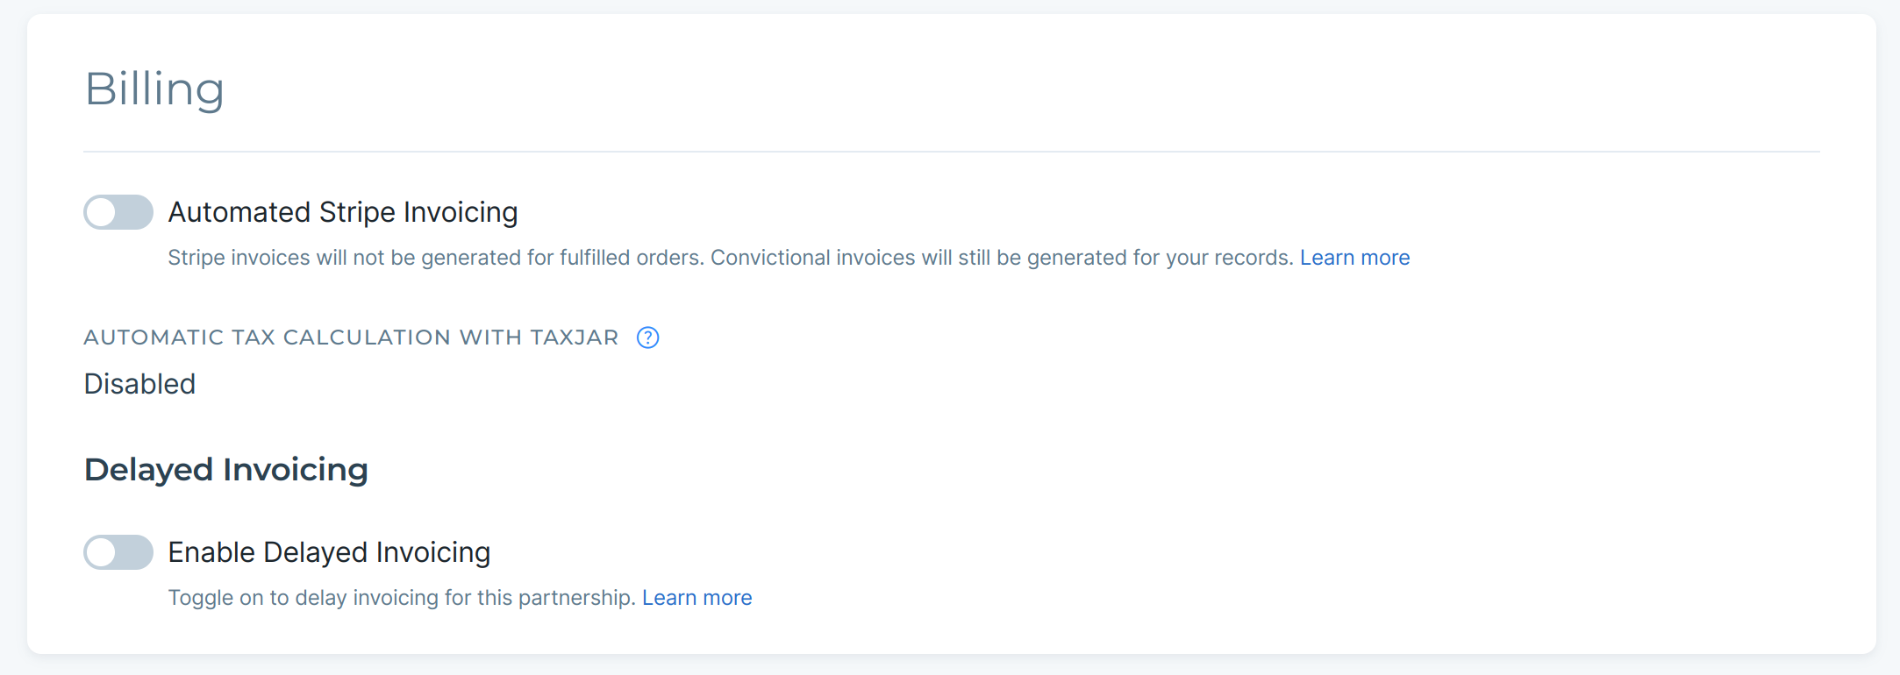The height and width of the screenshot is (675, 1900).
Task: Click the Delayed Invoicing section heading
Action: (226, 470)
